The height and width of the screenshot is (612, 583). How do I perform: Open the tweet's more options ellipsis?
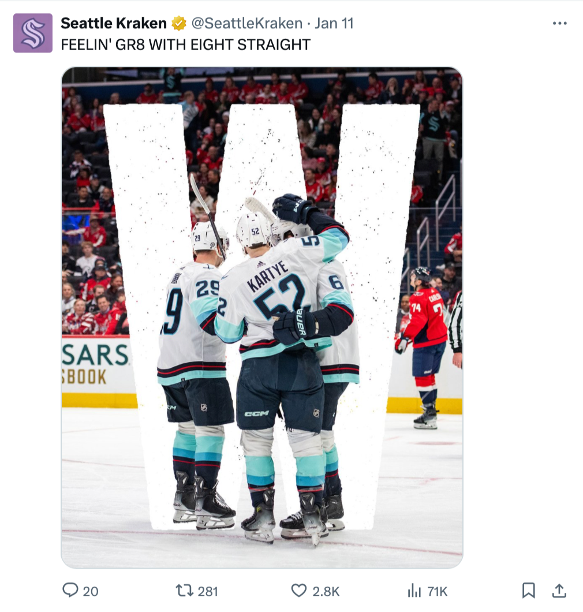click(x=559, y=24)
